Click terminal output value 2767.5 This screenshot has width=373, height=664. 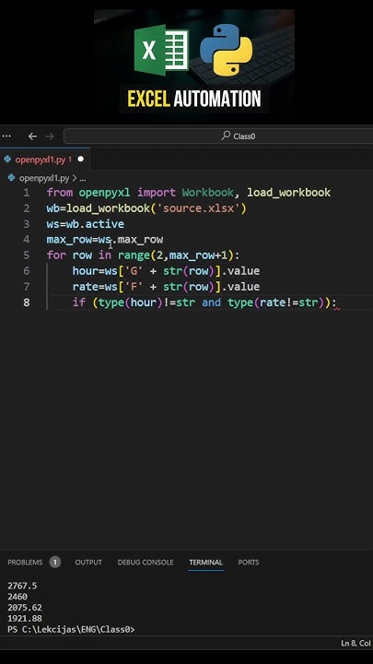22,586
